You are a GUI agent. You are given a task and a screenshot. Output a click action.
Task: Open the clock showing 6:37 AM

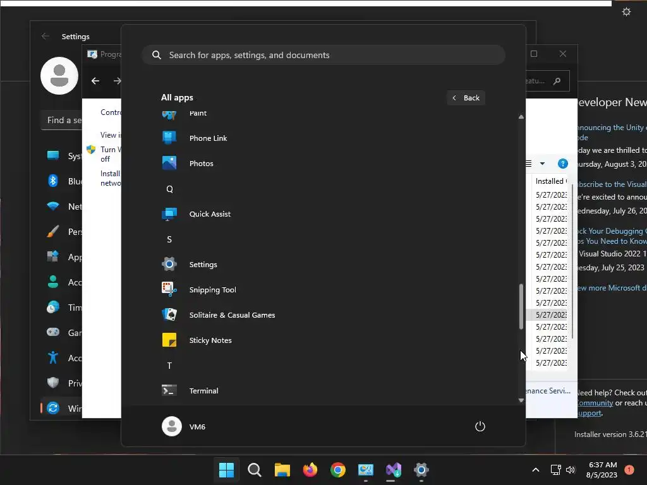pos(602,470)
